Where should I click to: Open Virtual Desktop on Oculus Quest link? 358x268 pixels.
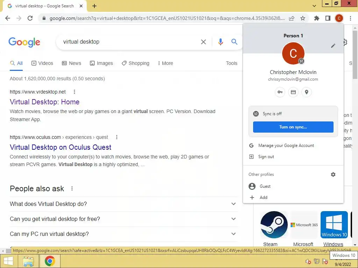click(60, 147)
